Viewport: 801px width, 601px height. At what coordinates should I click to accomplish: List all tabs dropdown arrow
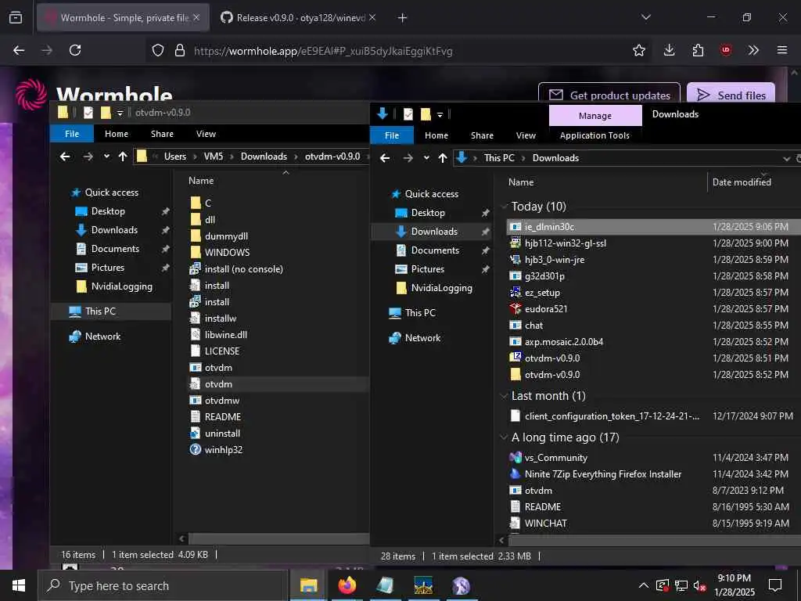(645, 17)
